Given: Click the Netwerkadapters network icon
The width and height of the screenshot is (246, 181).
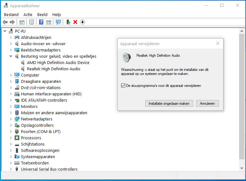Looking at the screenshot, I should tap(17, 119).
